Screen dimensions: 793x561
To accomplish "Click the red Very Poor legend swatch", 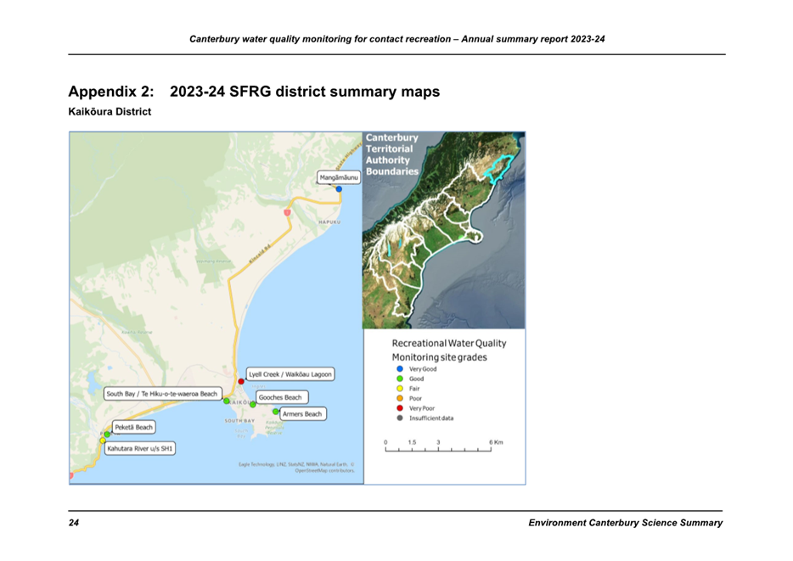I will tap(399, 408).
